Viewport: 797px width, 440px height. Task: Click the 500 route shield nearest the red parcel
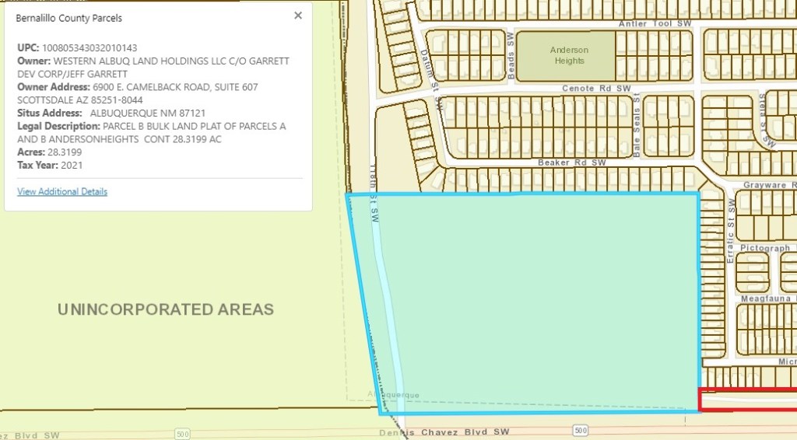580,431
